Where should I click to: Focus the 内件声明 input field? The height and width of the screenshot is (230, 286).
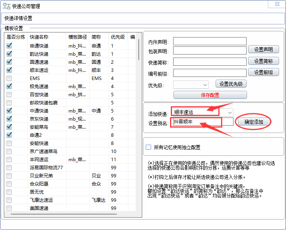click(209, 41)
